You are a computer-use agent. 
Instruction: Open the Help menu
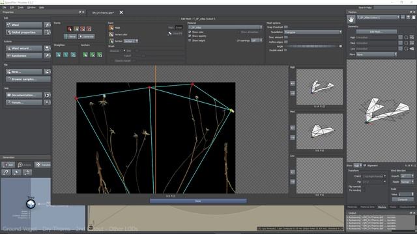pyautogui.click(x=42, y=7)
